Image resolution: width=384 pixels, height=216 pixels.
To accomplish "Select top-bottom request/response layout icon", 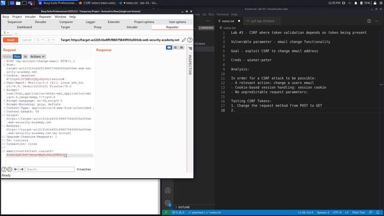I will tap(175, 47).
